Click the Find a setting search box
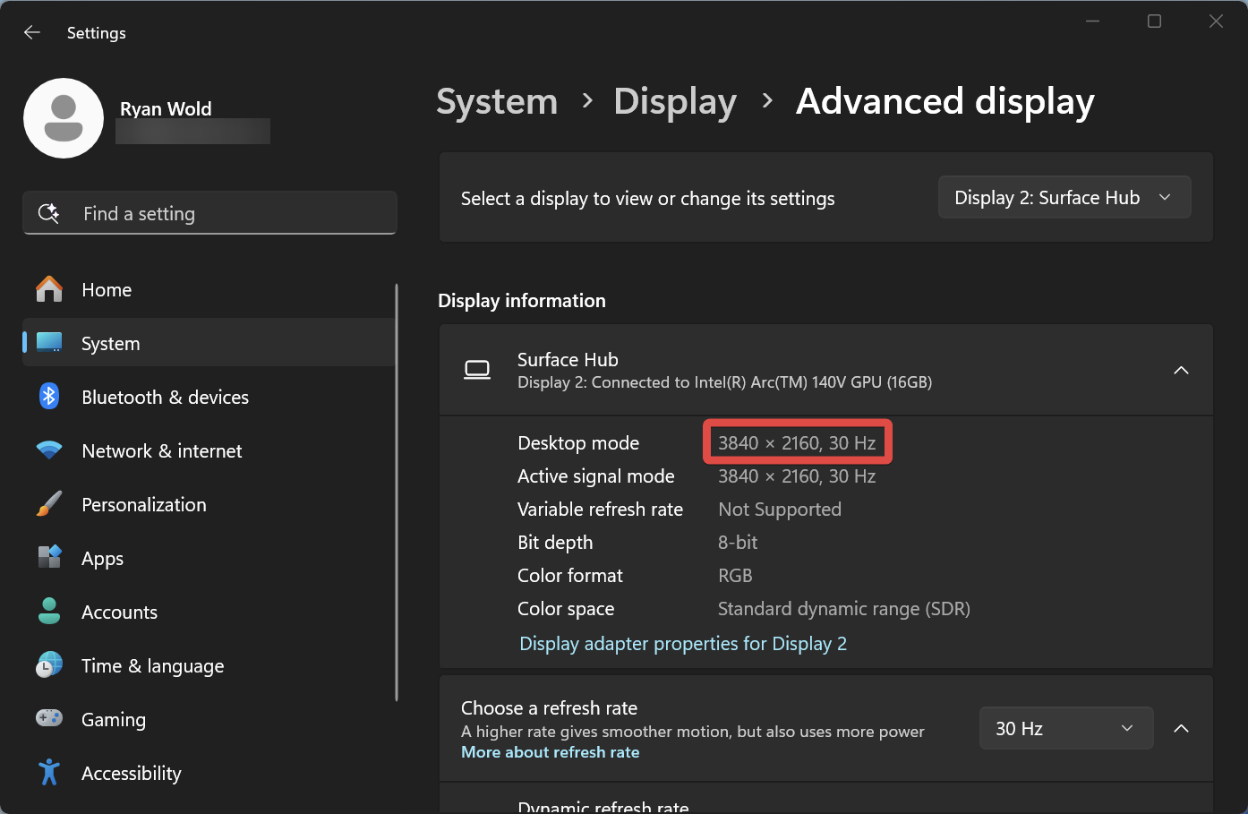The image size is (1248, 814). click(209, 213)
